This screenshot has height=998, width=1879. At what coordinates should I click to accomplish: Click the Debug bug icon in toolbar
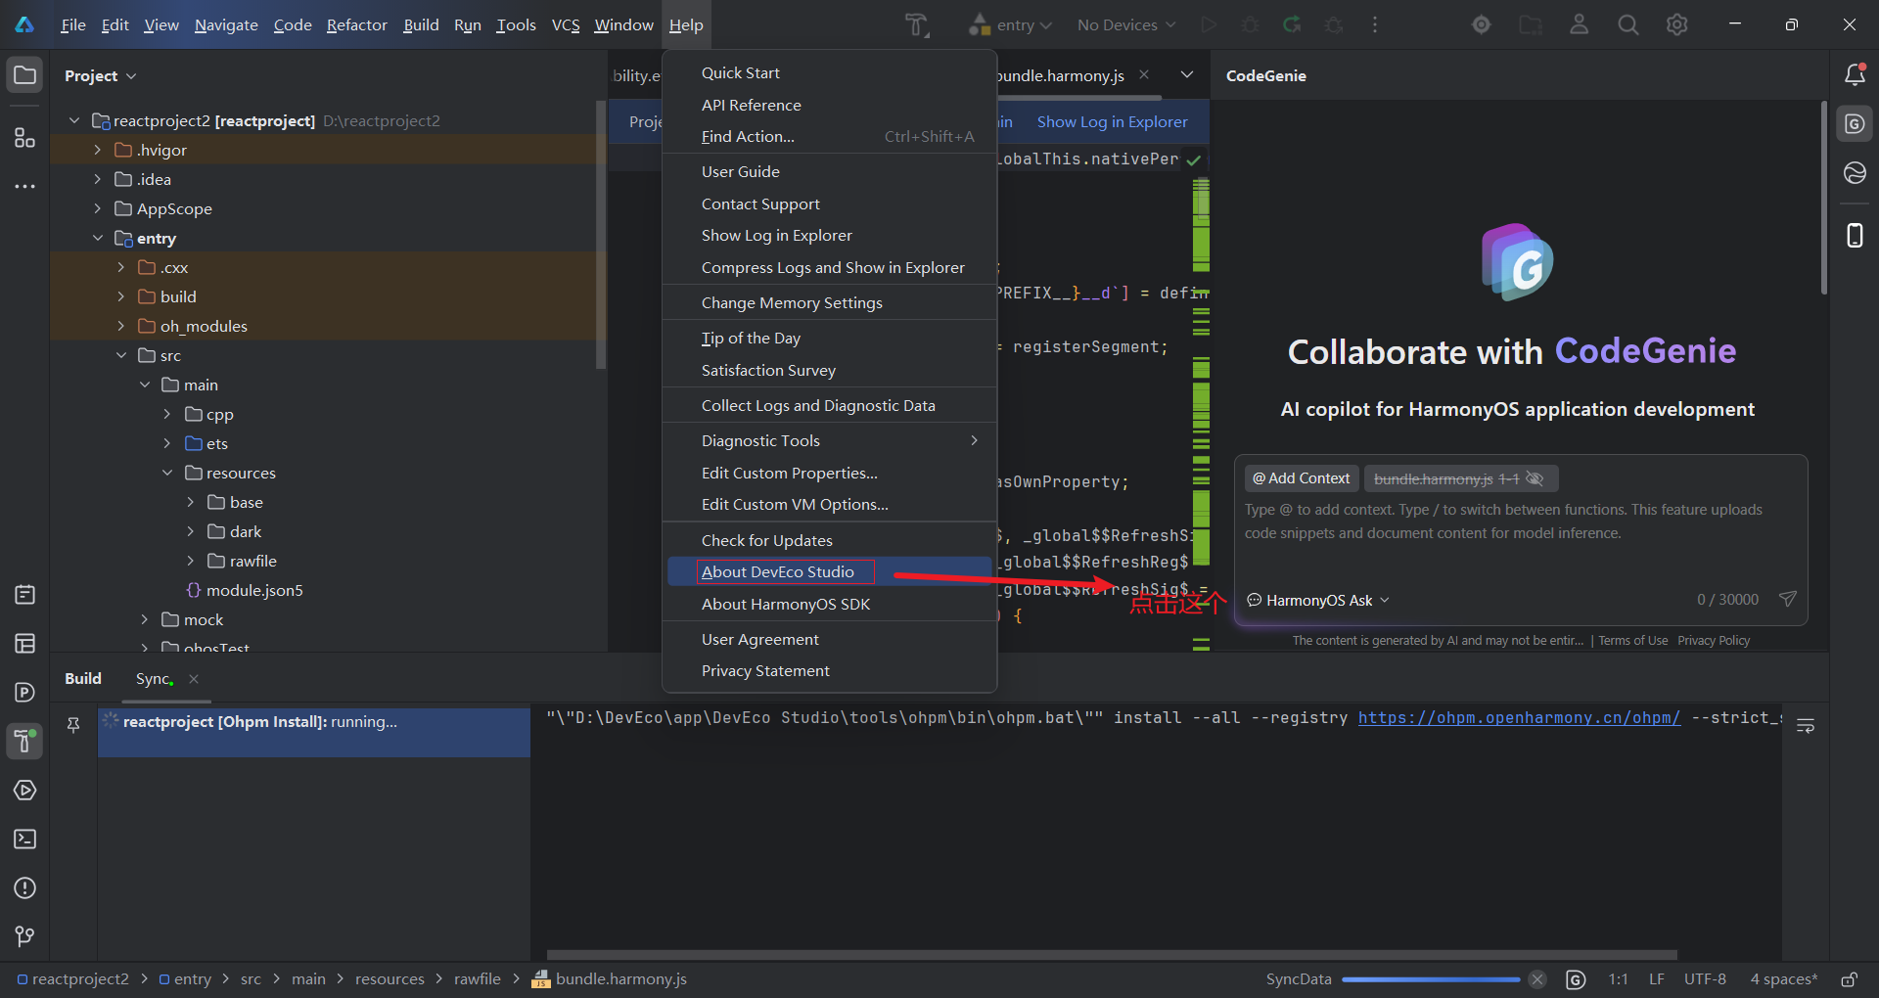[x=1250, y=25]
